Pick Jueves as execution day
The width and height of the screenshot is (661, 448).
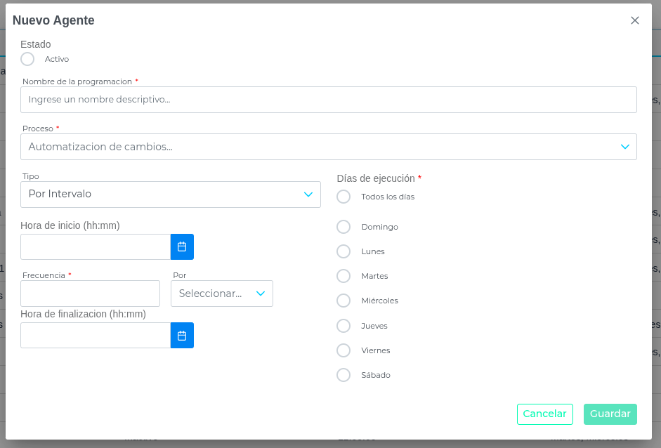(x=343, y=326)
